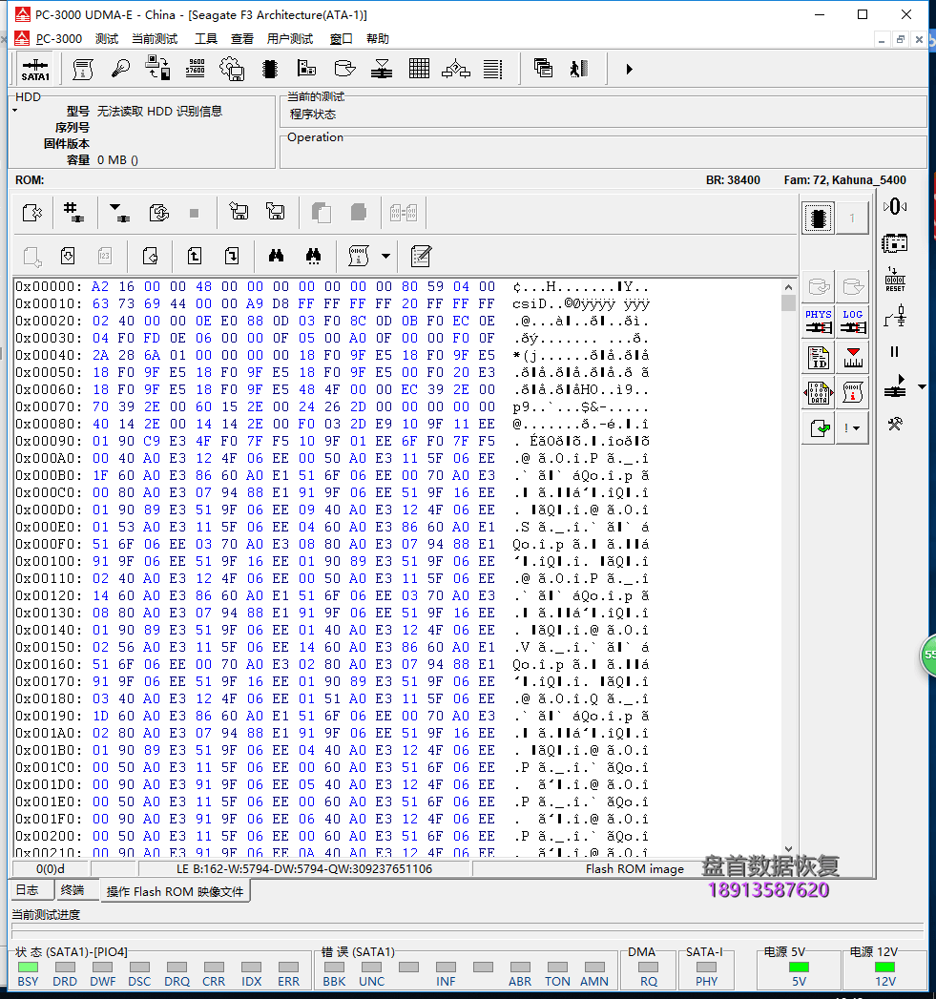Open the 当前测试 menu
Viewport: 936px width, 999px height.
click(155, 39)
